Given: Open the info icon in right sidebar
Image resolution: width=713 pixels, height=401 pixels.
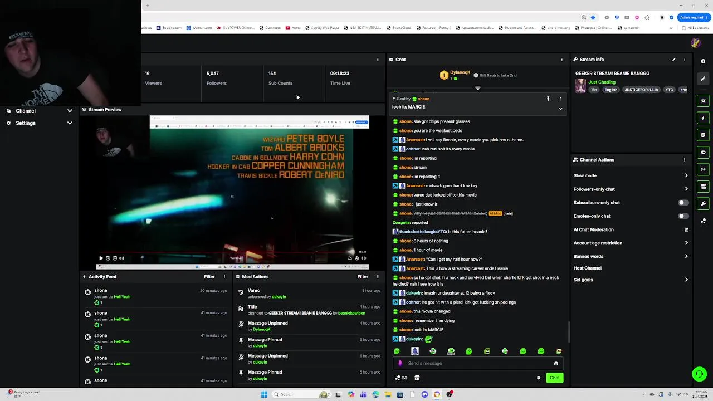Looking at the screenshot, I should tap(703, 61).
